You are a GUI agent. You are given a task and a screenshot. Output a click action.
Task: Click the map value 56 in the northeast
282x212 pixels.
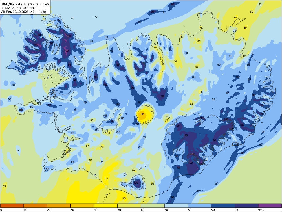tap(197, 66)
